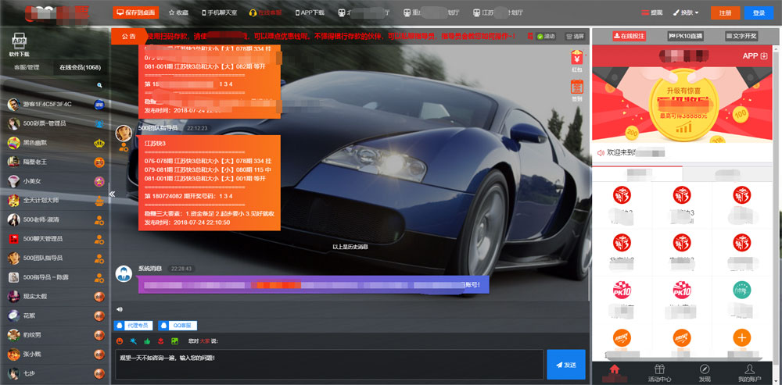Click the 注册 register button
782x385 pixels.
point(725,13)
